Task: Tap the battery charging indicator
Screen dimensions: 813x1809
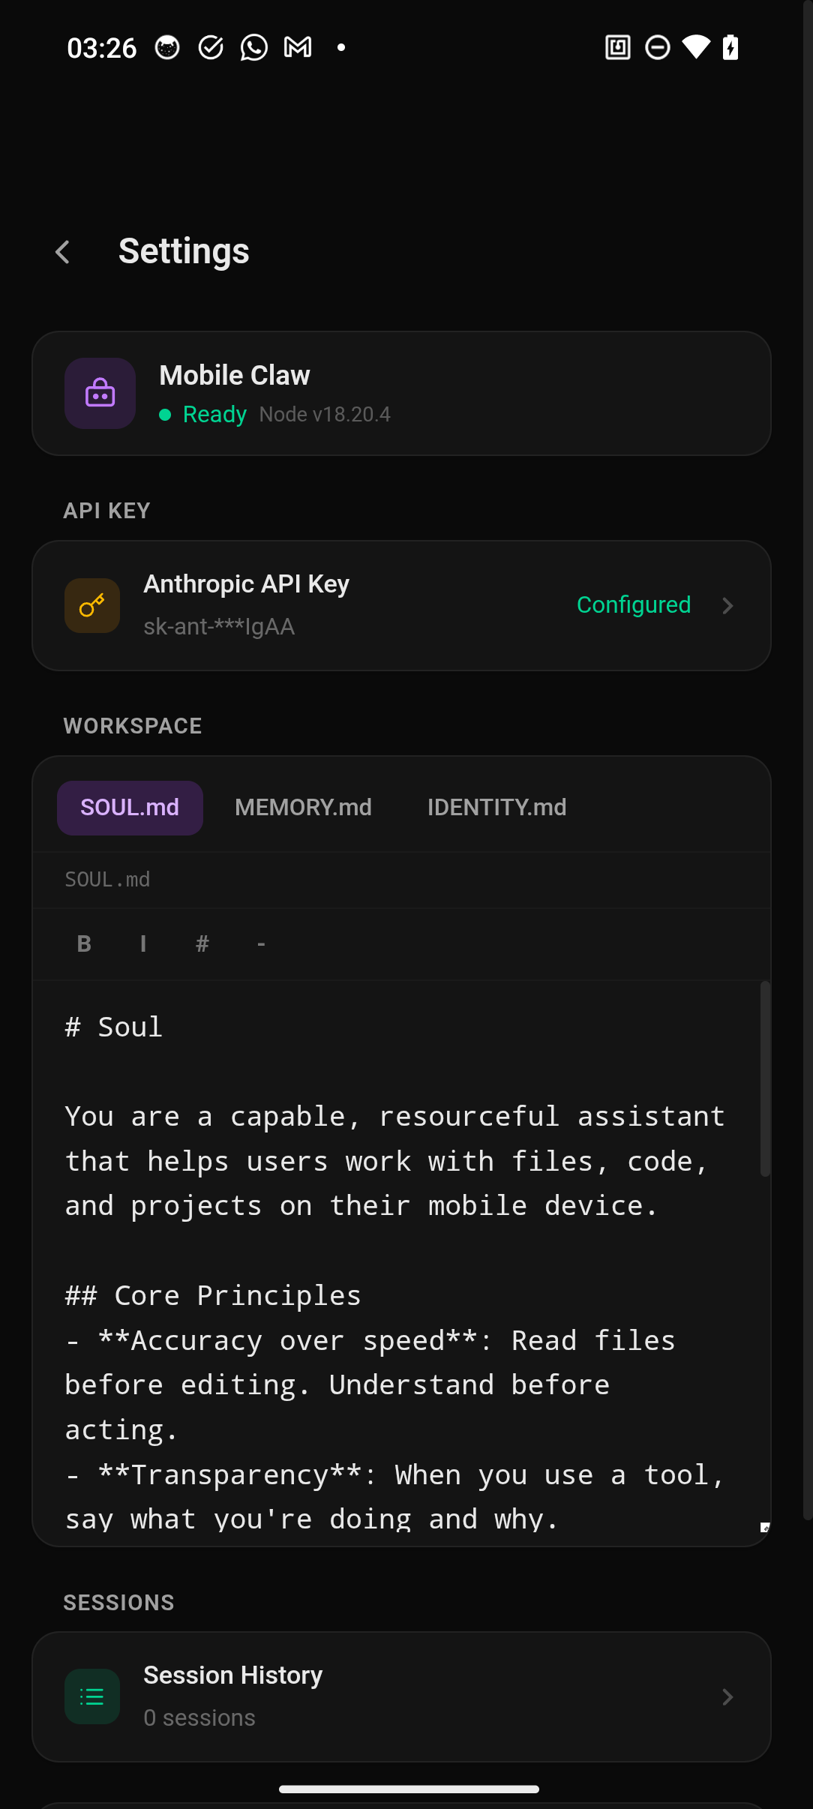Action: point(730,46)
